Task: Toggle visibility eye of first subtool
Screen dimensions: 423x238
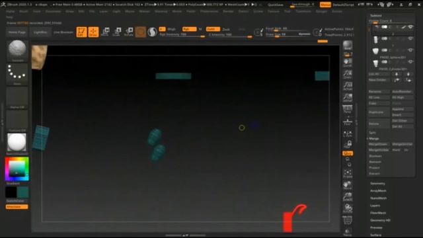Action: 410,26
